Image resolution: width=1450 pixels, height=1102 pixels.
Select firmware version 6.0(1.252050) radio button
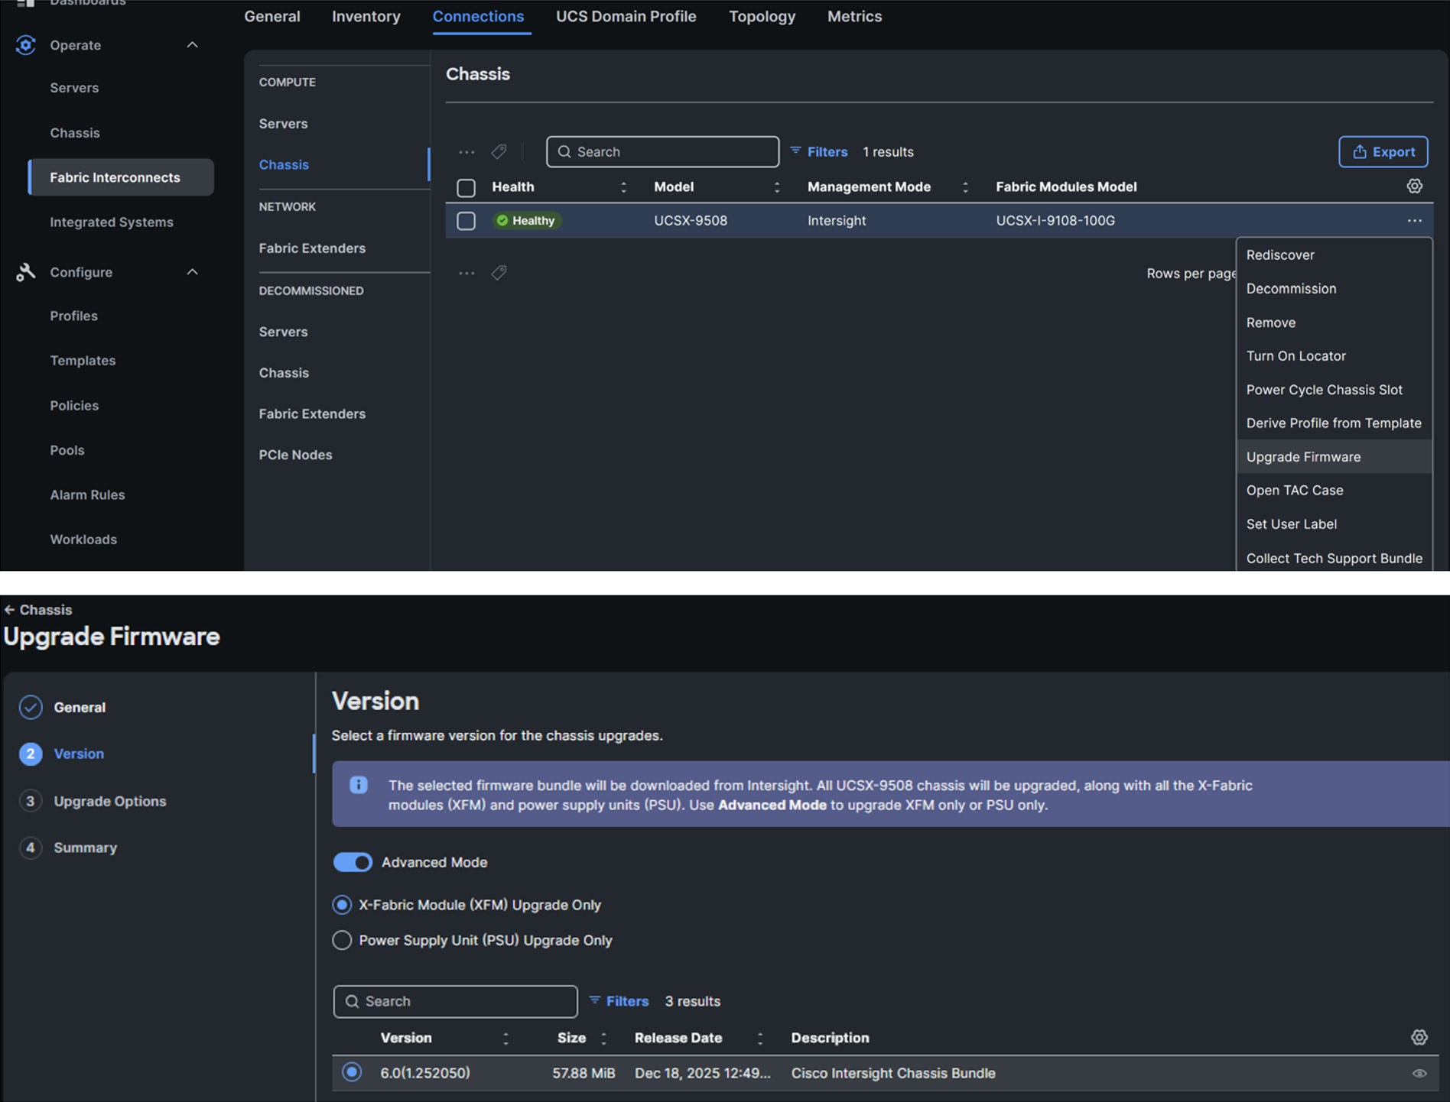[352, 1072]
